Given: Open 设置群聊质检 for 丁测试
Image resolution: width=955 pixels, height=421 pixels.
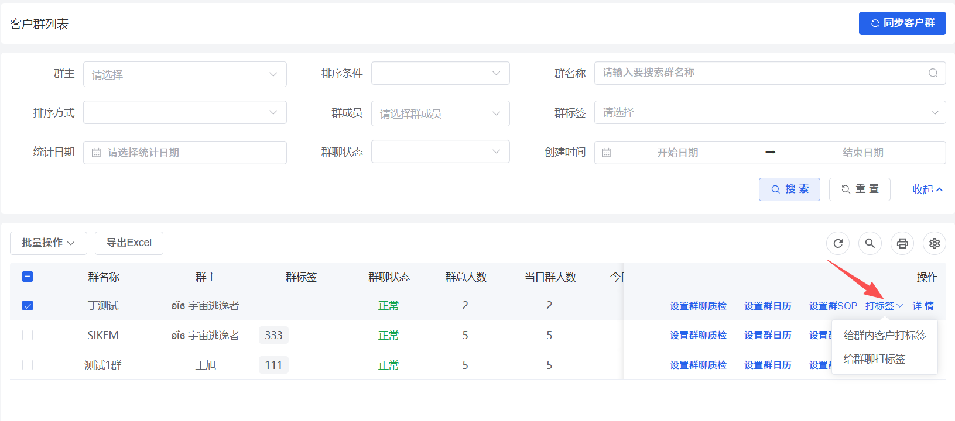Looking at the screenshot, I should 698,306.
